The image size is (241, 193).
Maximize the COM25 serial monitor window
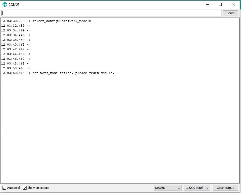(x=220, y=5)
